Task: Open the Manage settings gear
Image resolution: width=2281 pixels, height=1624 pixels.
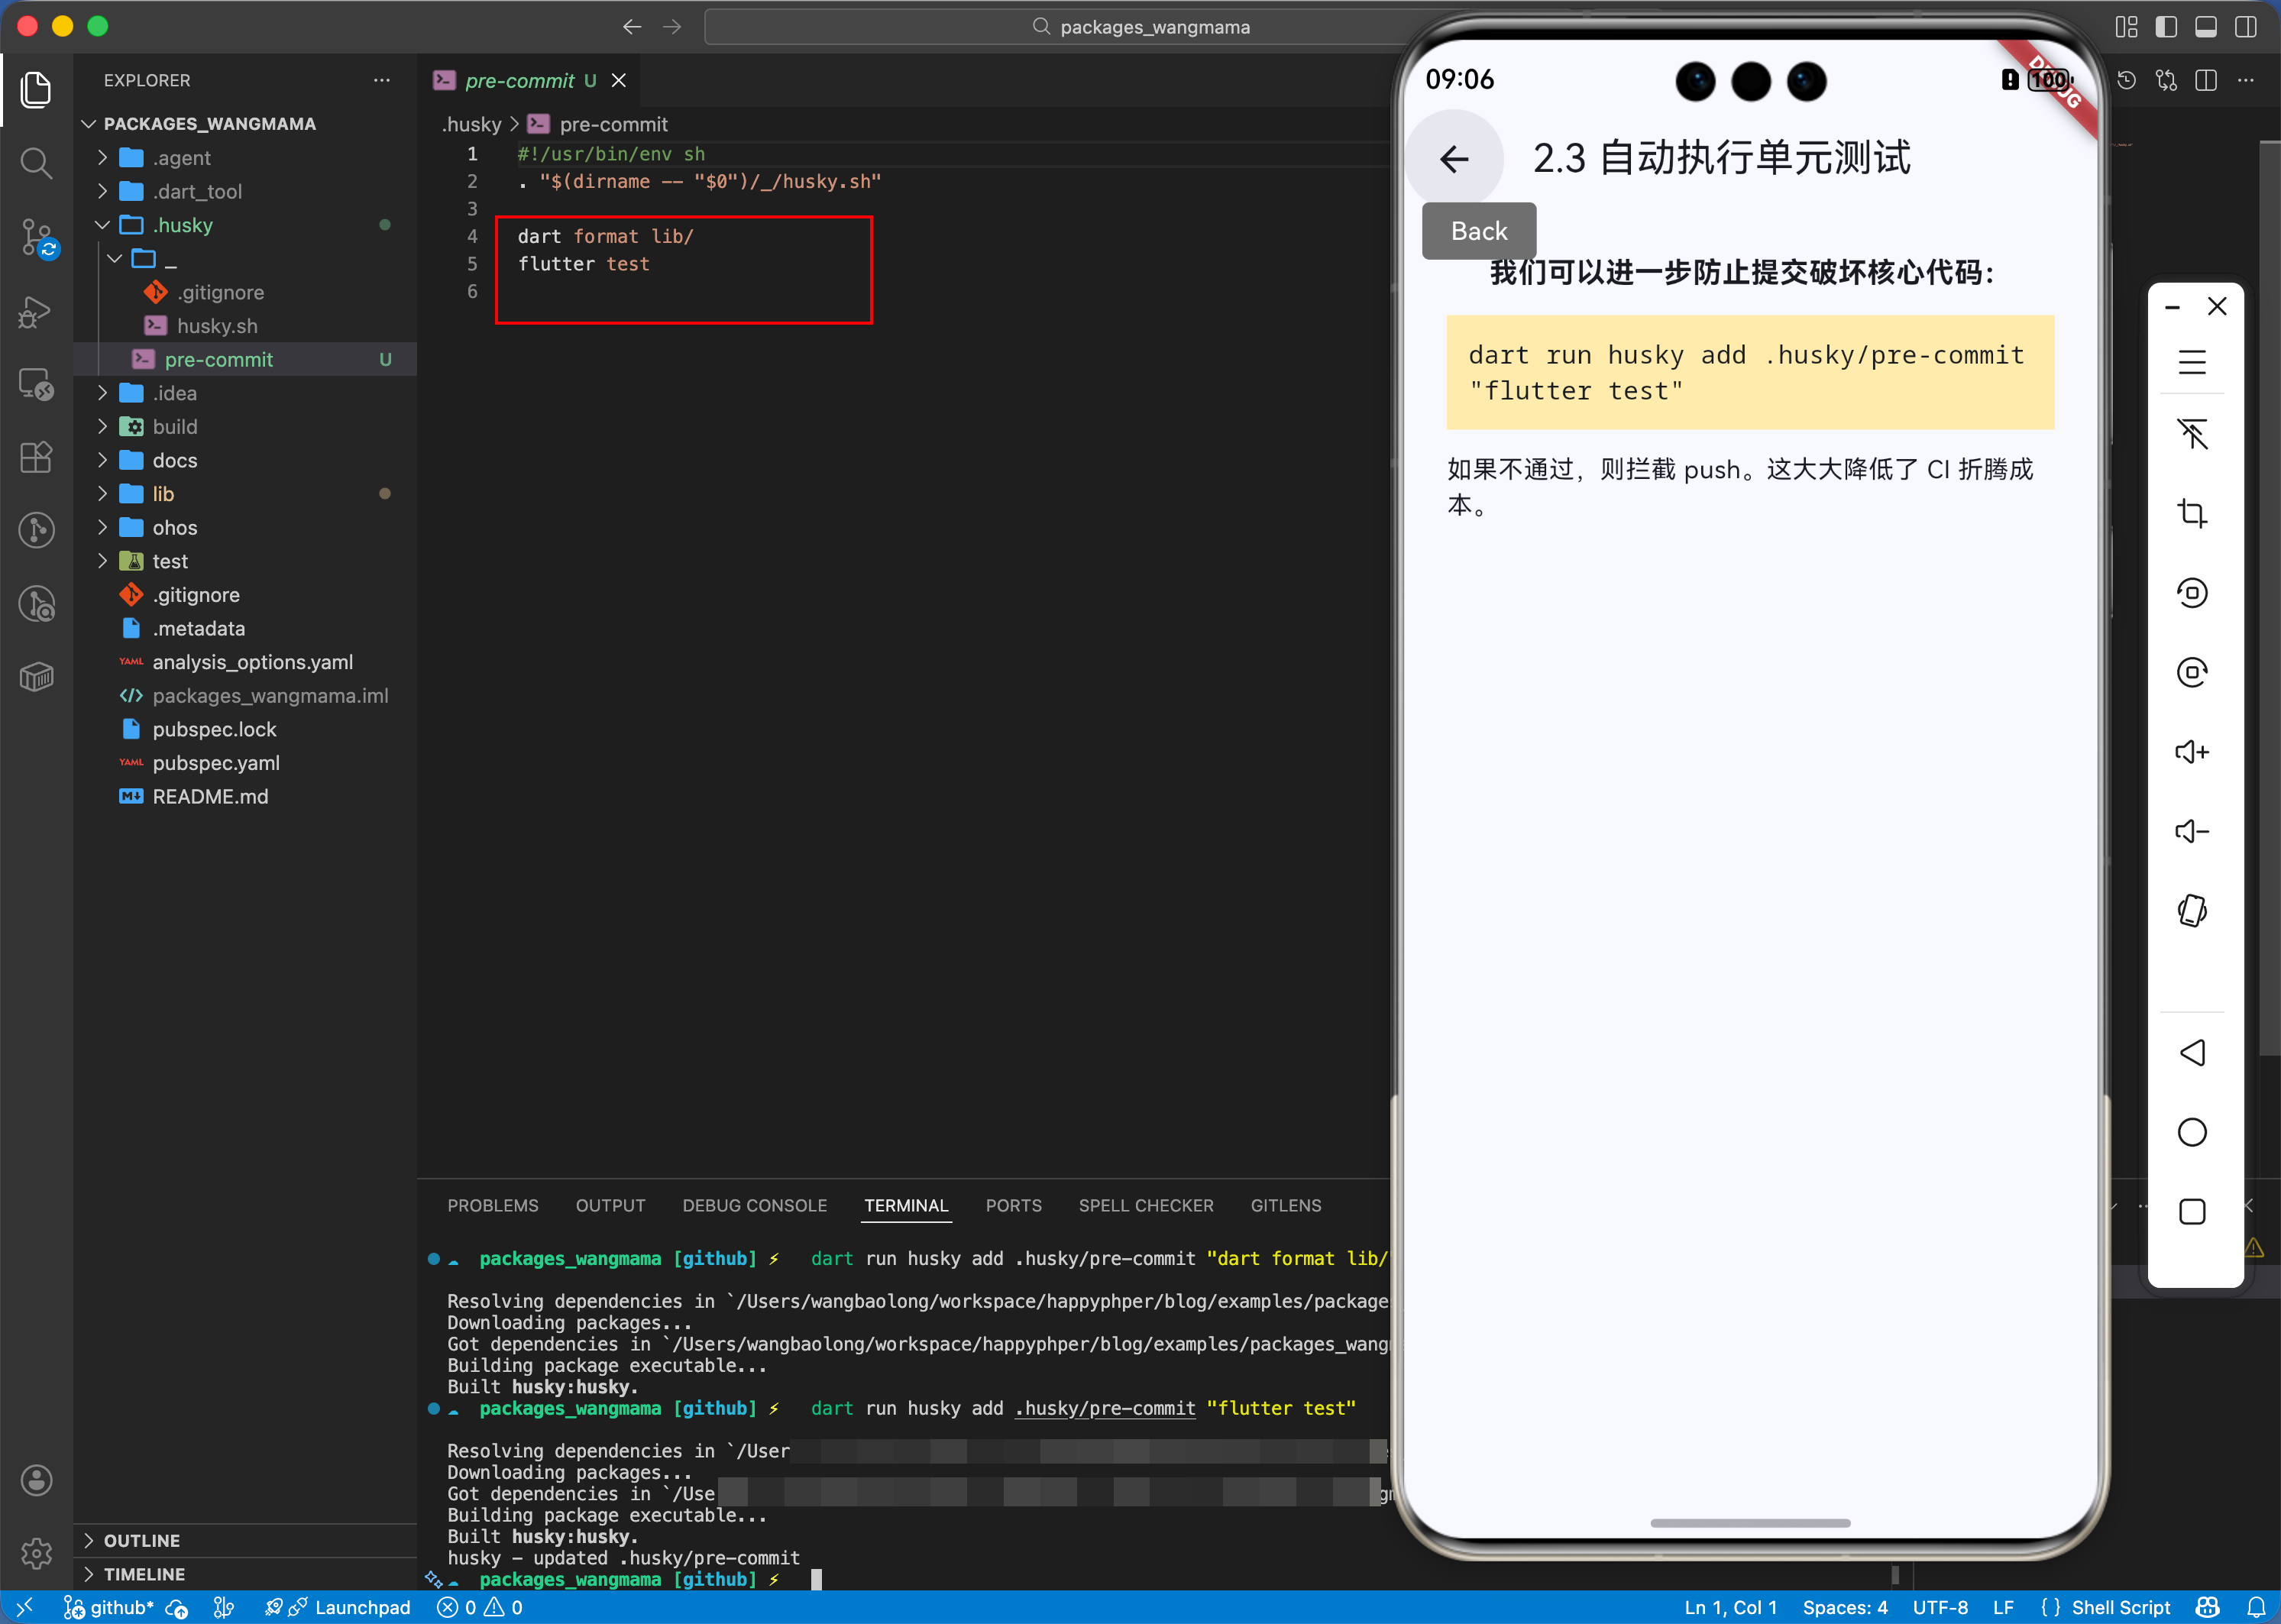Action: 36,1552
